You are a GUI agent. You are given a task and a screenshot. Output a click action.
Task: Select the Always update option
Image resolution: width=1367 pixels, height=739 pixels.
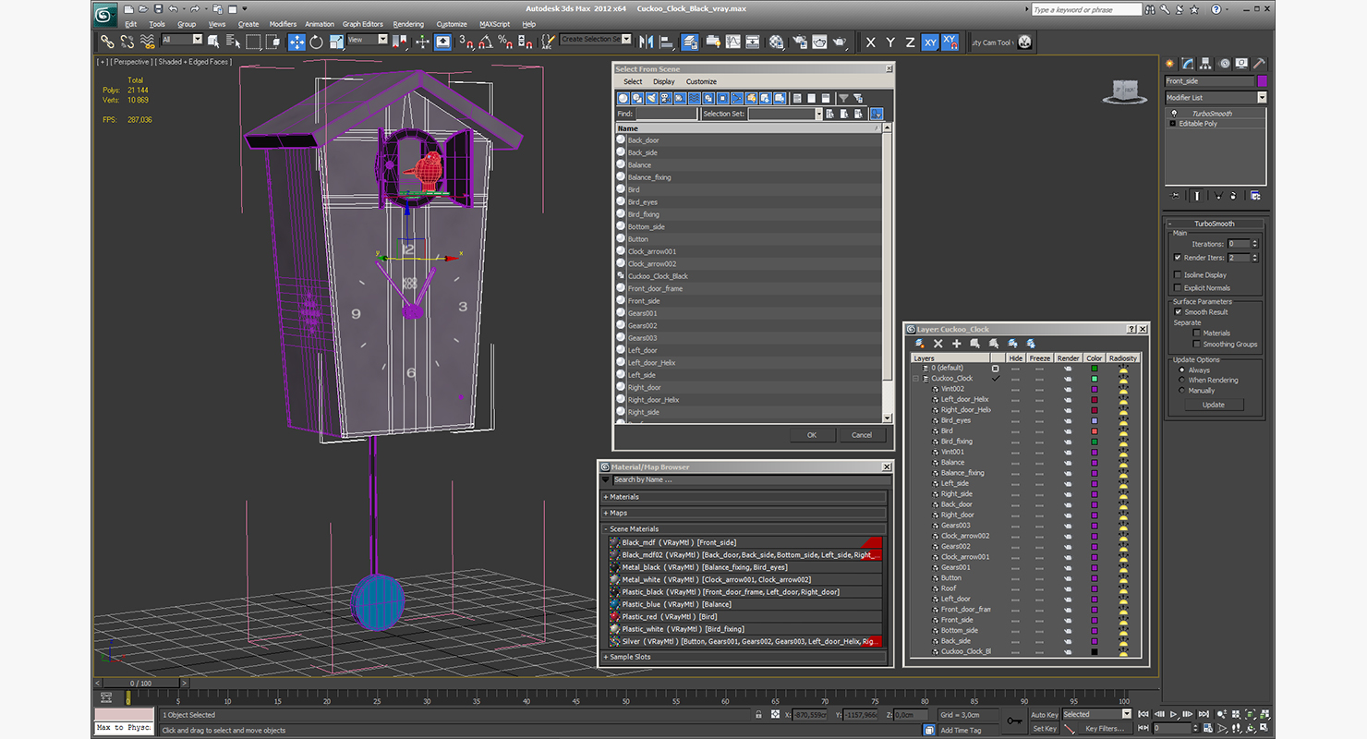[1181, 369]
